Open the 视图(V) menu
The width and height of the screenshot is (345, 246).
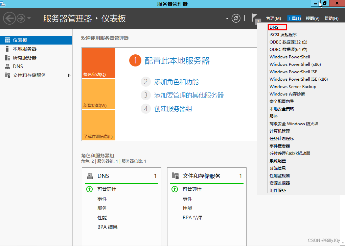pyautogui.click(x=313, y=19)
